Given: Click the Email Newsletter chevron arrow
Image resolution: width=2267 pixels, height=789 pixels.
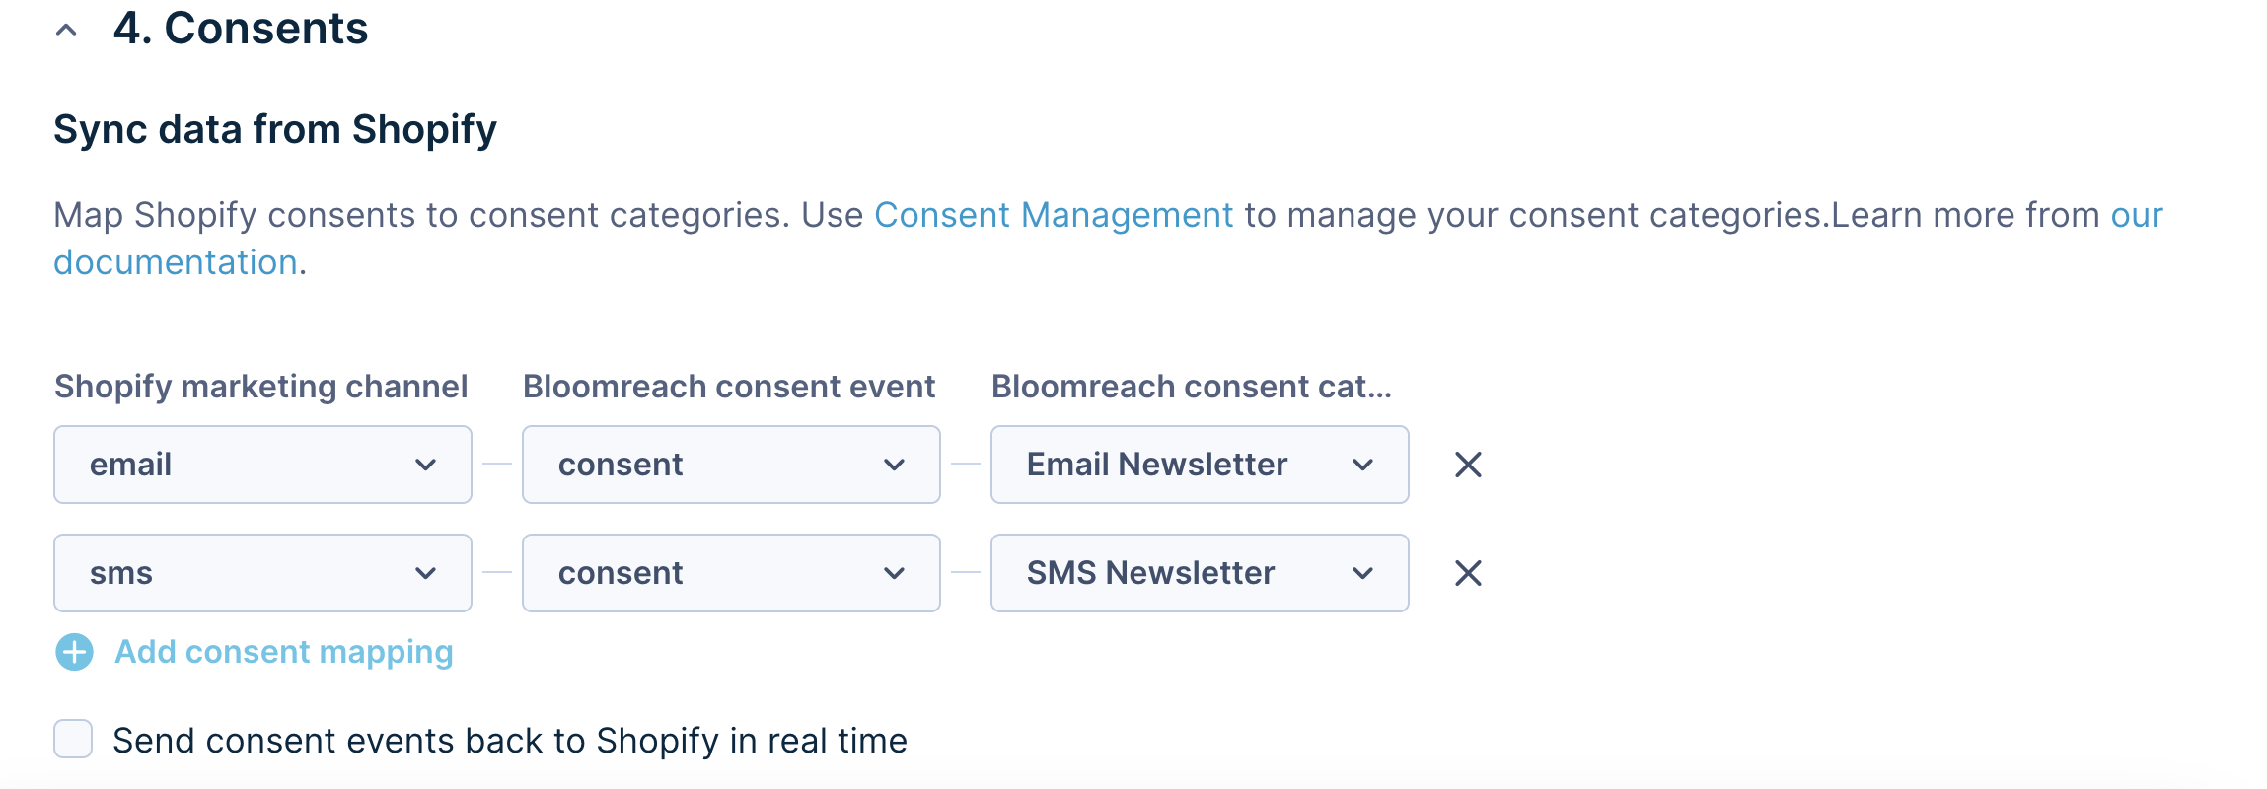Looking at the screenshot, I should coord(1362,465).
